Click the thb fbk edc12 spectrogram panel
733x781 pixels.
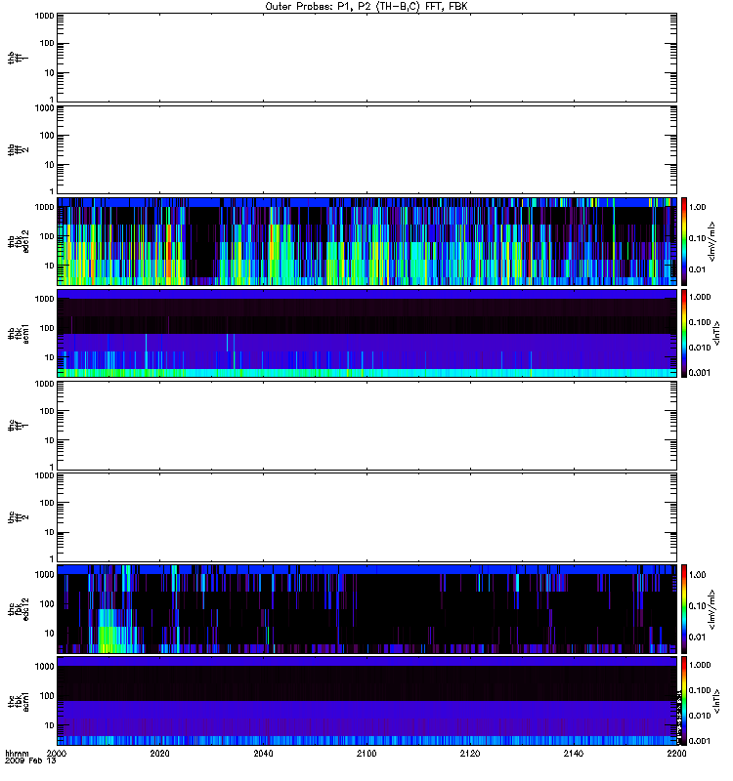point(366,240)
